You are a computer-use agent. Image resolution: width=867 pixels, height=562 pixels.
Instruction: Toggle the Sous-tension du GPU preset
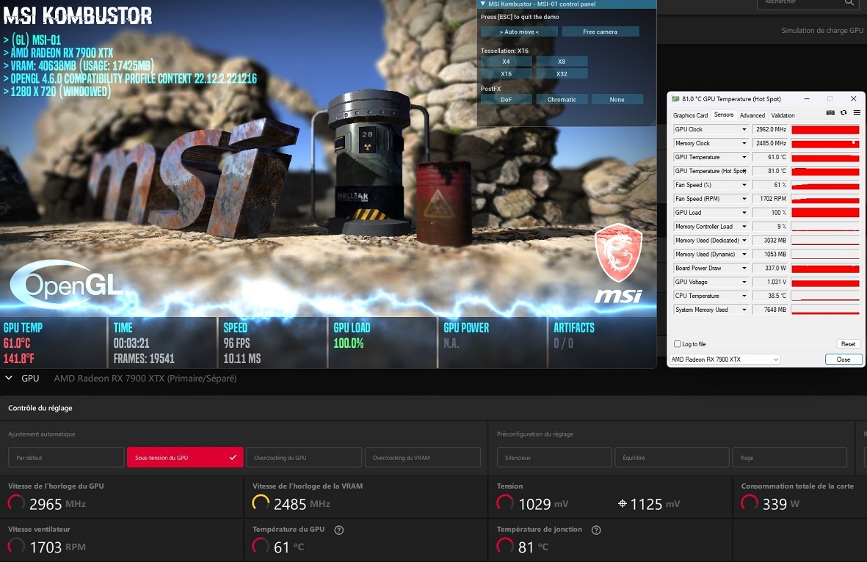point(185,458)
